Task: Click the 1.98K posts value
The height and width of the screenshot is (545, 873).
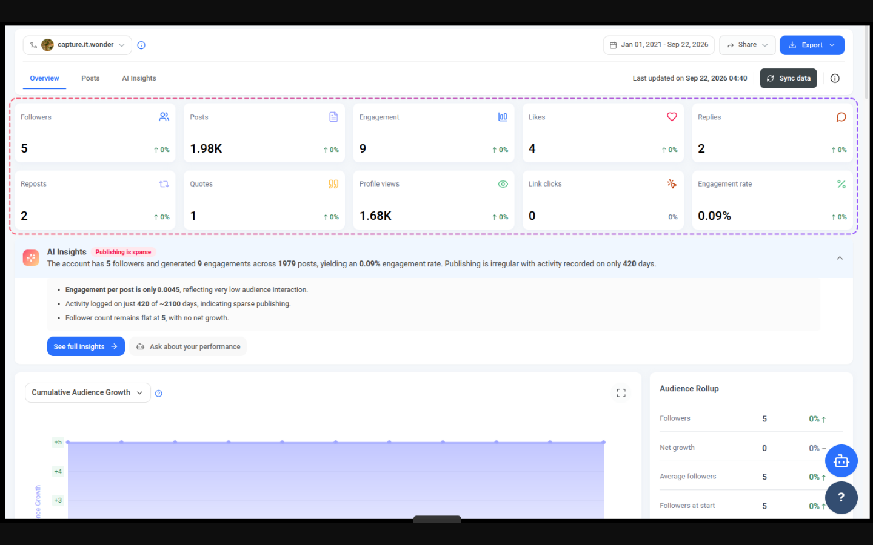Action: point(206,148)
